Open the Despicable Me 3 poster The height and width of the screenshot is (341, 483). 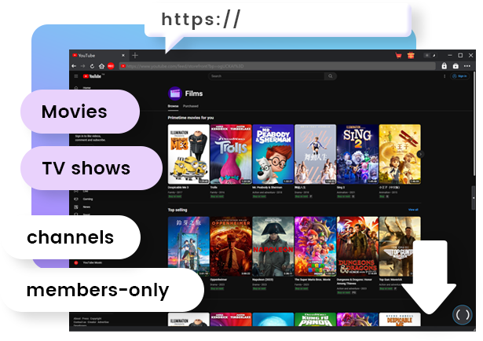188,154
